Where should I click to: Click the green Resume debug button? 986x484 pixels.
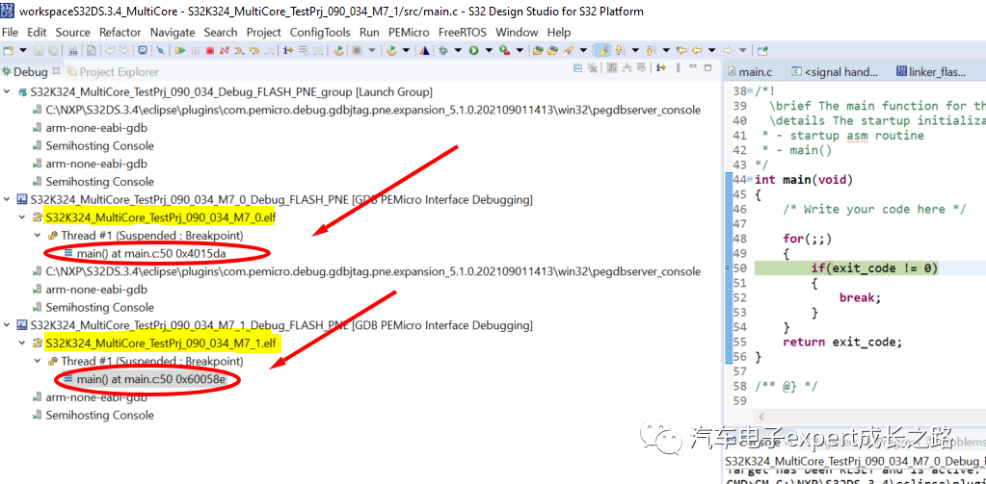(x=180, y=50)
